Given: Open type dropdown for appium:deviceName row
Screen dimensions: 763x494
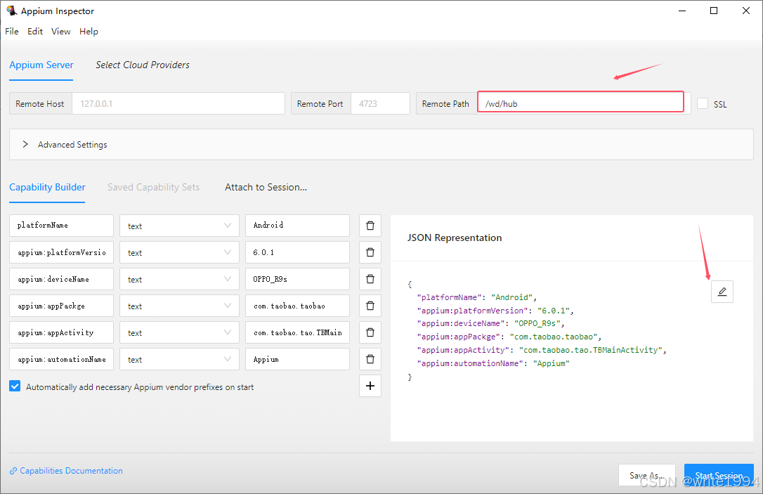Looking at the screenshot, I should tap(180, 280).
